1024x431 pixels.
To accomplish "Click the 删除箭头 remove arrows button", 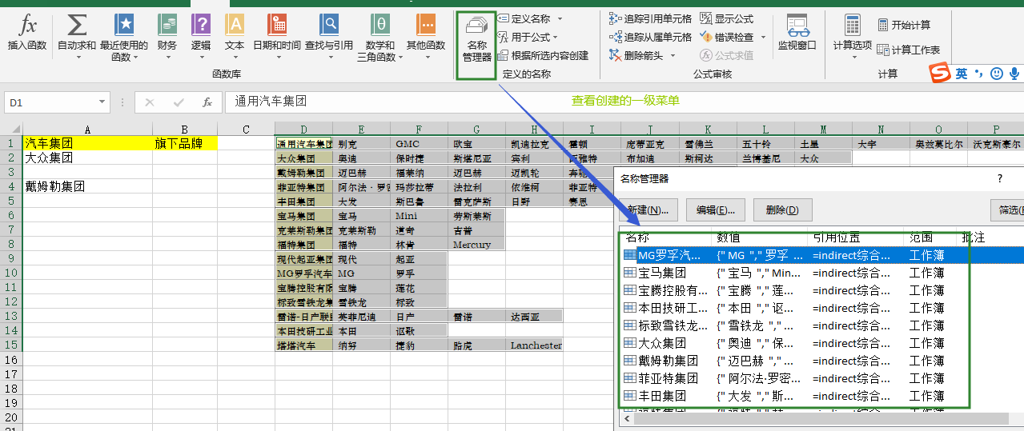I will tap(636, 55).
